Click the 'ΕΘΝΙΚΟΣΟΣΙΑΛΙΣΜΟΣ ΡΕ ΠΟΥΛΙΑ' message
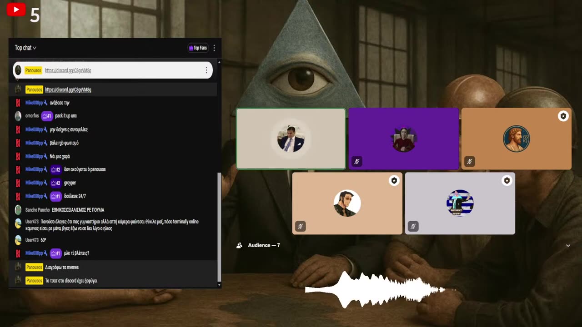Screen dimensions: 582x327 point(78,210)
